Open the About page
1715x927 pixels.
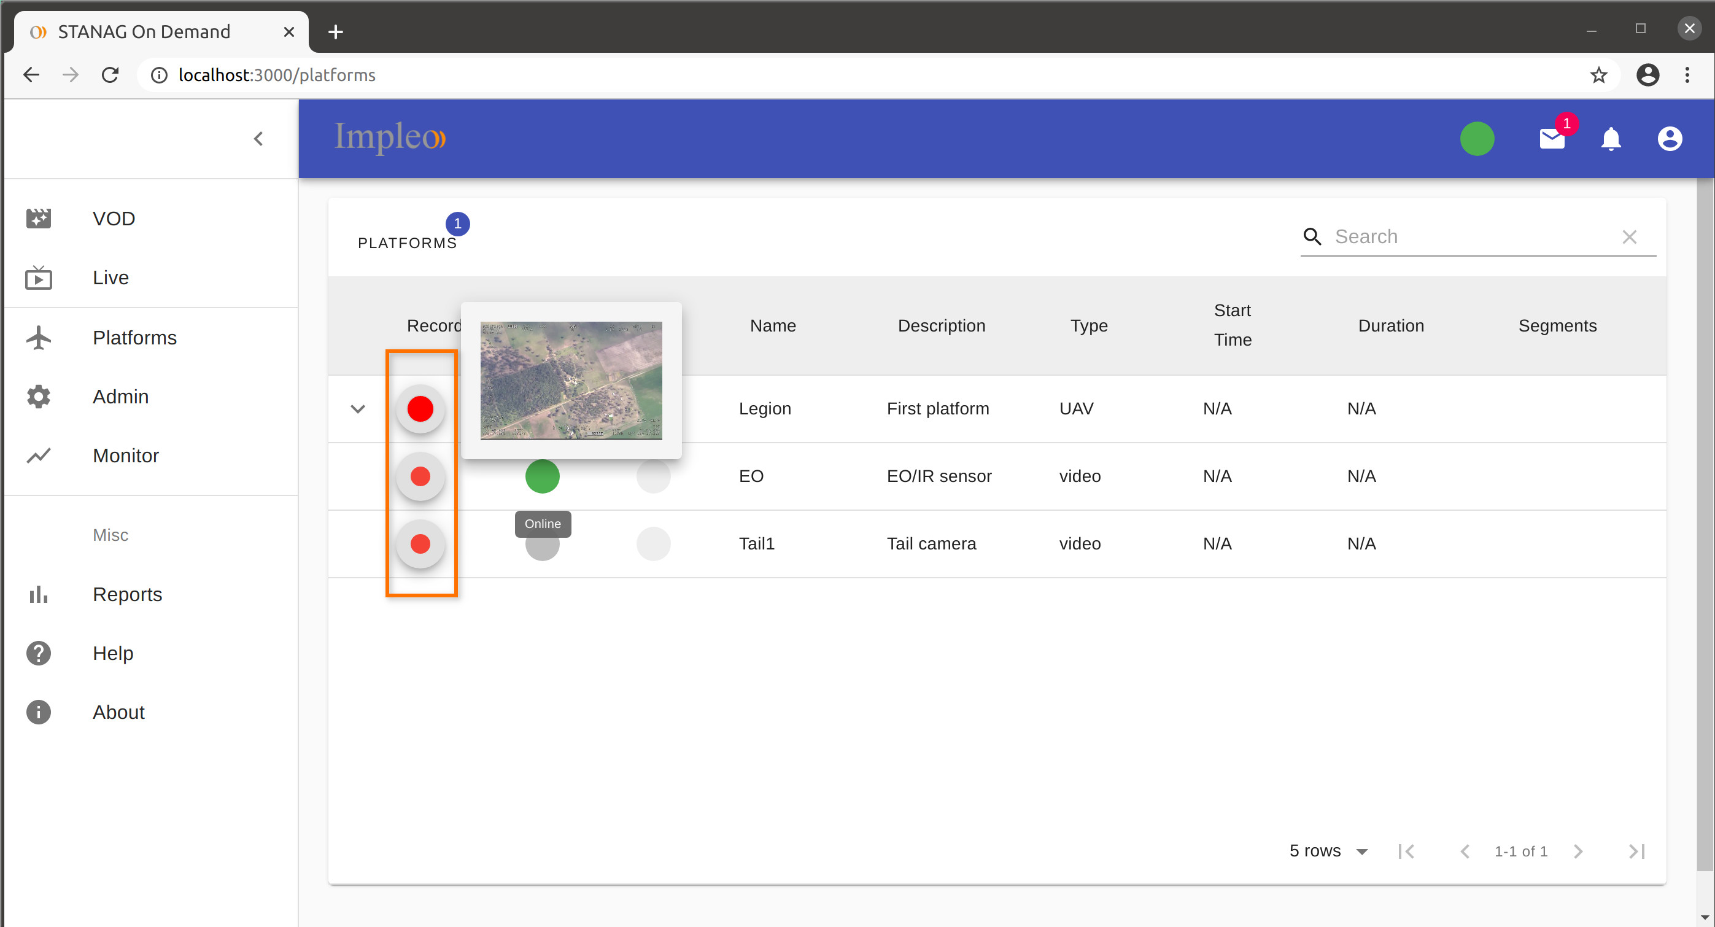tap(118, 712)
